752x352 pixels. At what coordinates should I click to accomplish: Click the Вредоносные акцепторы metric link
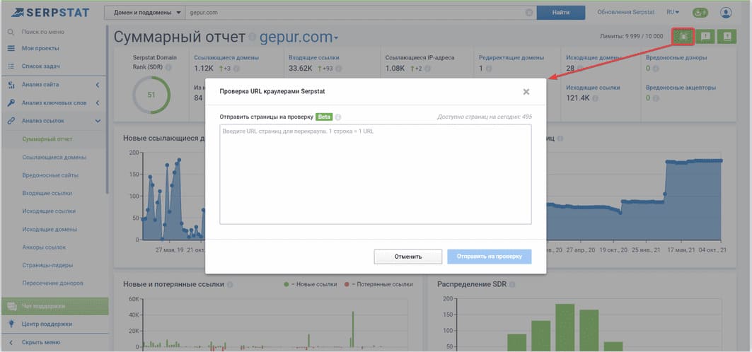coord(681,88)
